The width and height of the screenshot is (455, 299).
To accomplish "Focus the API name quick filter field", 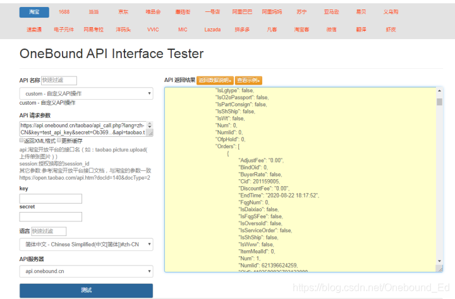I will point(59,80).
